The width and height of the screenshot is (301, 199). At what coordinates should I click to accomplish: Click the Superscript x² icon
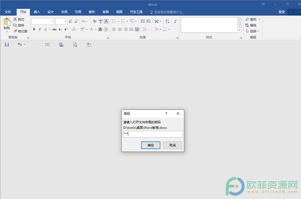pyautogui.click(x=66, y=29)
